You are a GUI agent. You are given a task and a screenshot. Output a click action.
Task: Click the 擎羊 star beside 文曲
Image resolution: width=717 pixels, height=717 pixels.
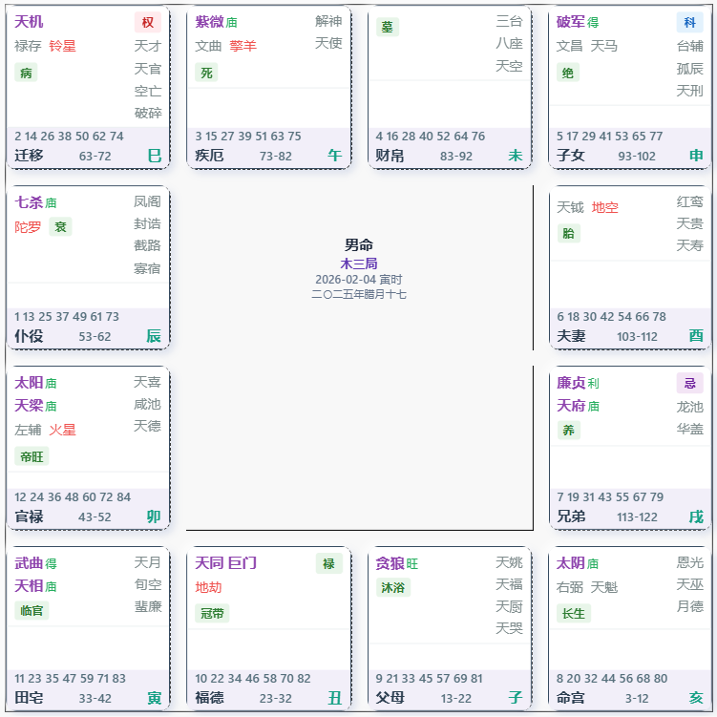243,46
